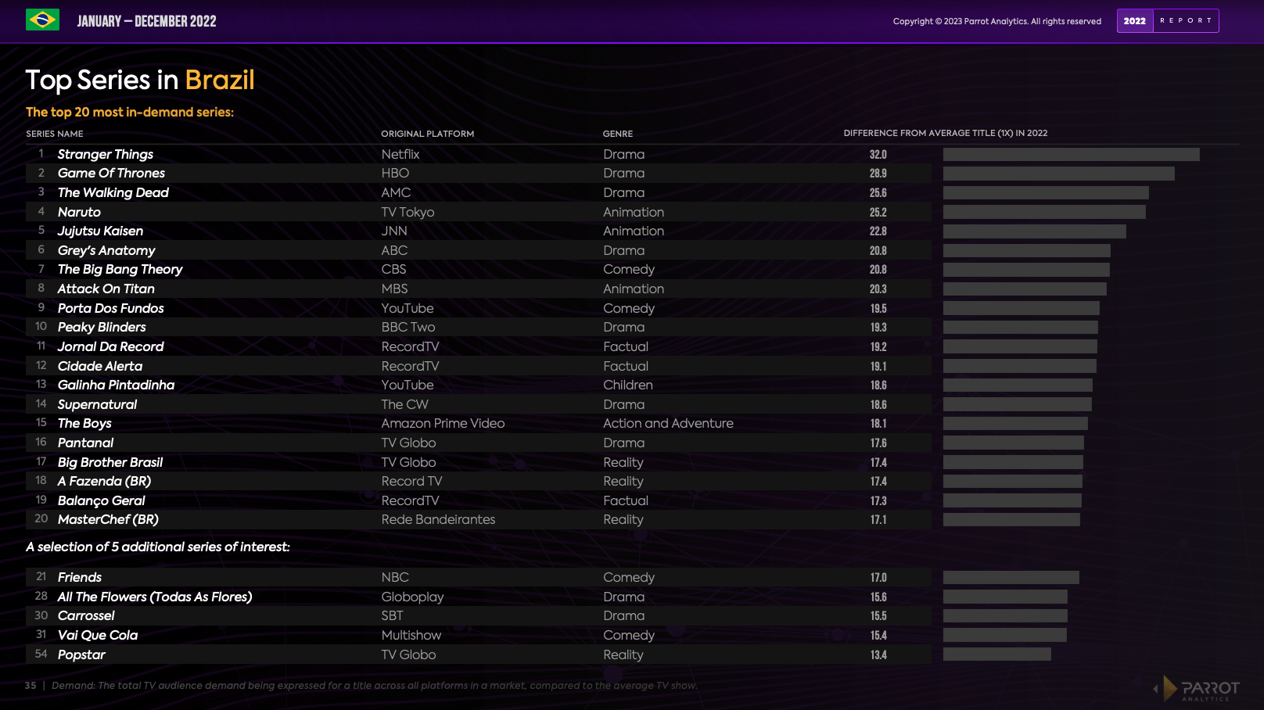The image size is (1264, 710).
Task: Click the Stranger Things demand bar
Action: 1072,155
